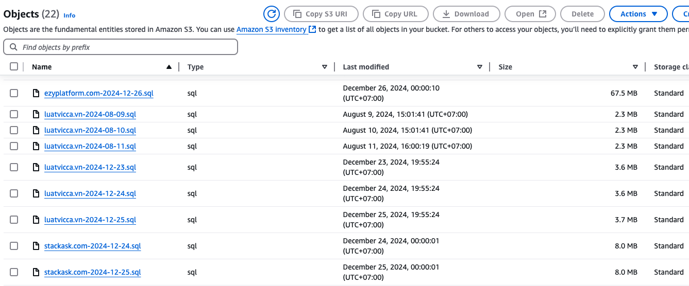Click the Delete button
Screen dimensions: 689x286
pos(582,14)
